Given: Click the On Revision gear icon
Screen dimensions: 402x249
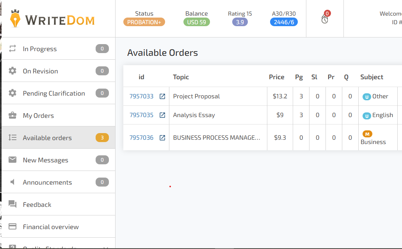Looking at the screenshot, I should click(x=12, y=71).
